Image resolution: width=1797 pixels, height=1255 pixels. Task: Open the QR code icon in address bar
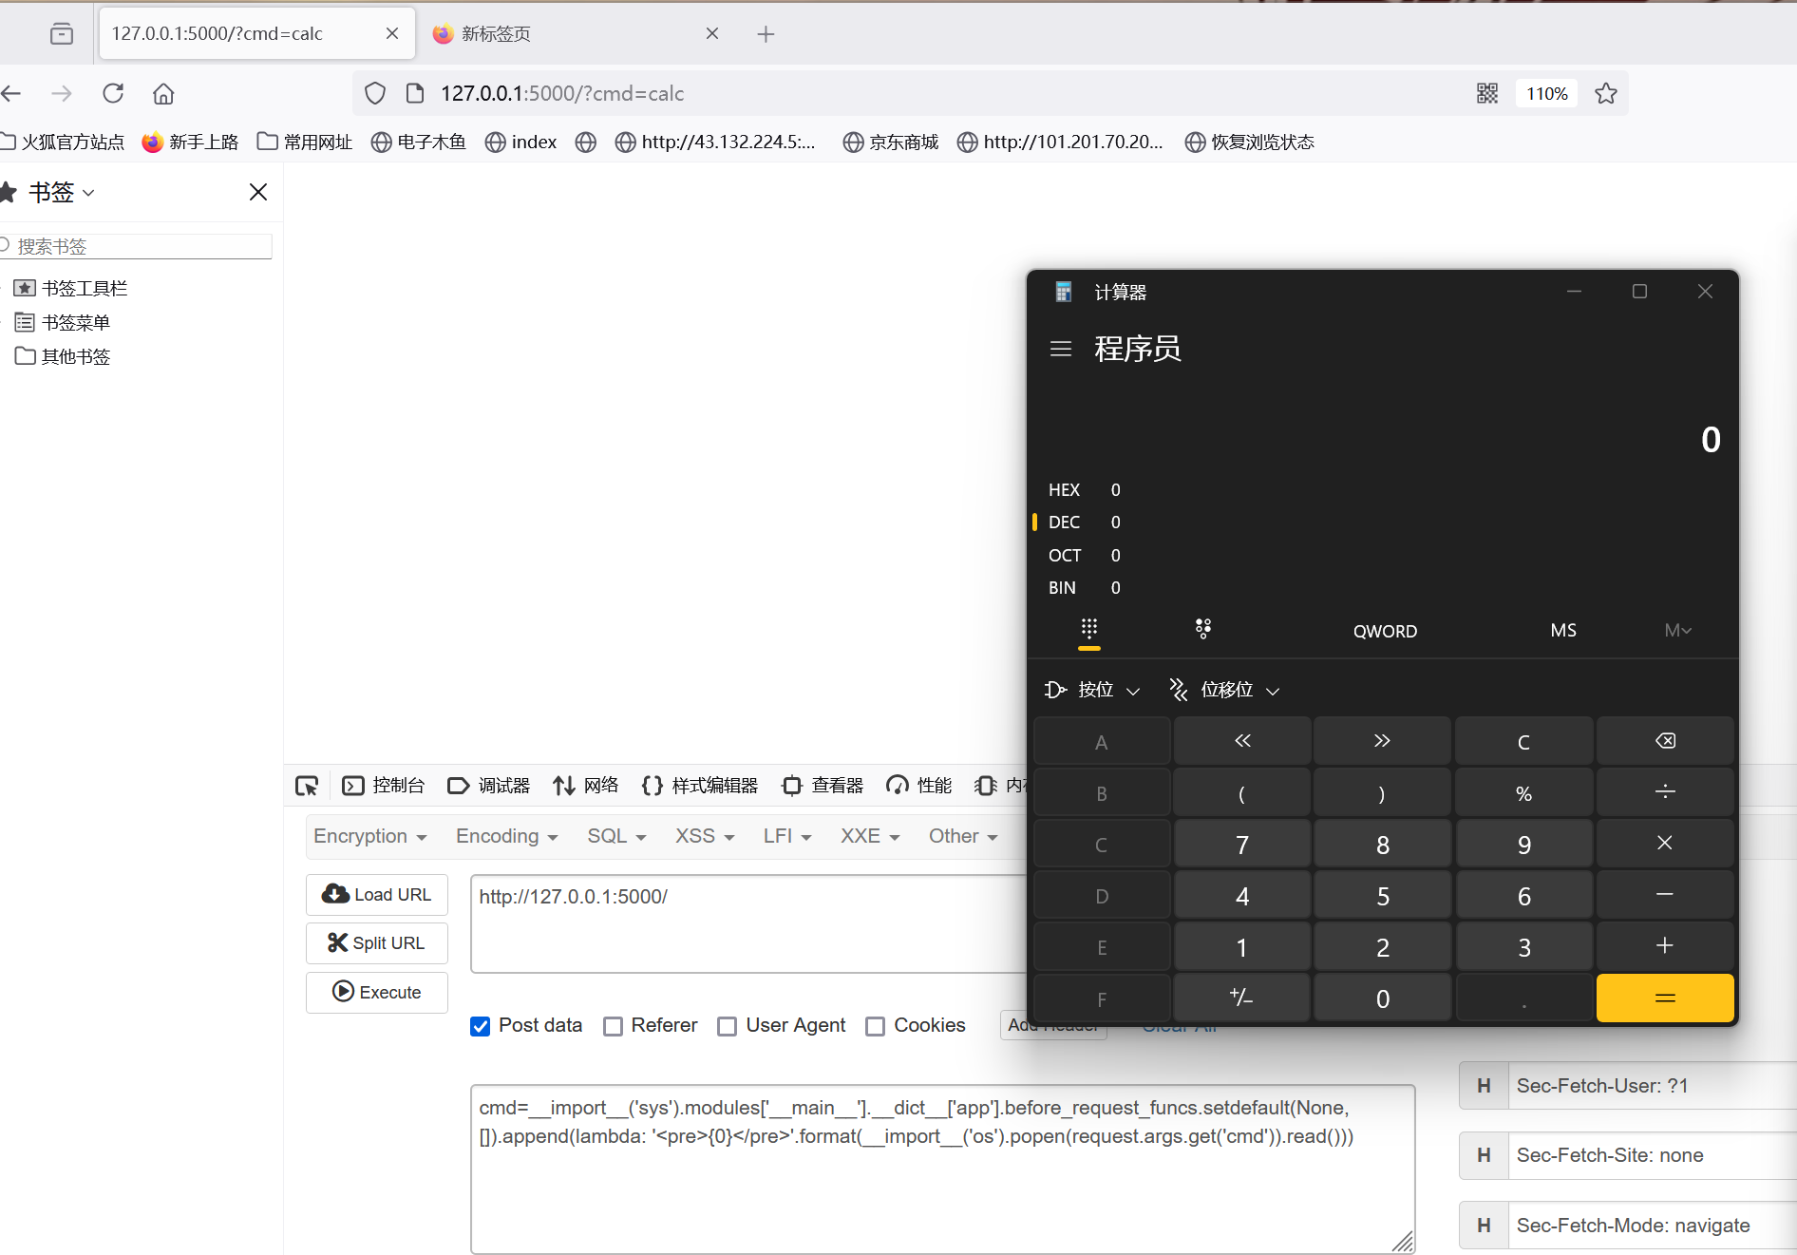(x=1487, y=93)
